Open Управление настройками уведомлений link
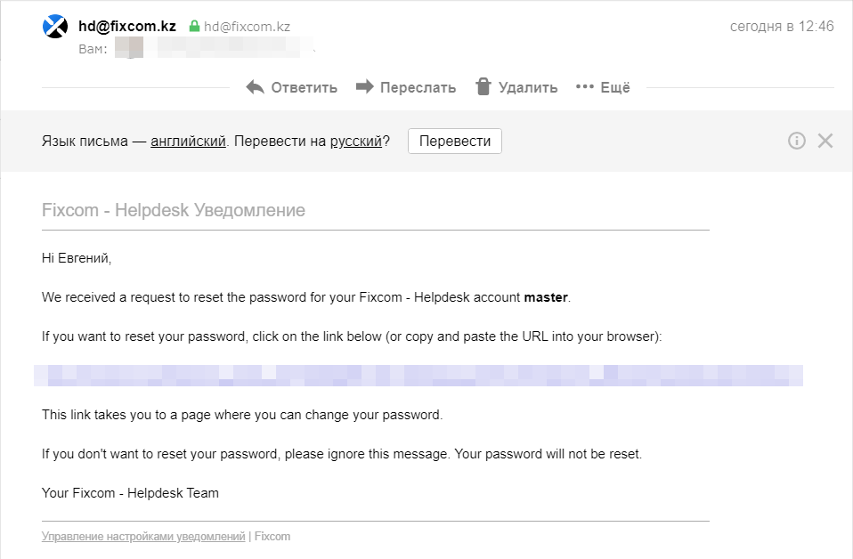This screenshot has width=853, height=559. coord(143,536)
